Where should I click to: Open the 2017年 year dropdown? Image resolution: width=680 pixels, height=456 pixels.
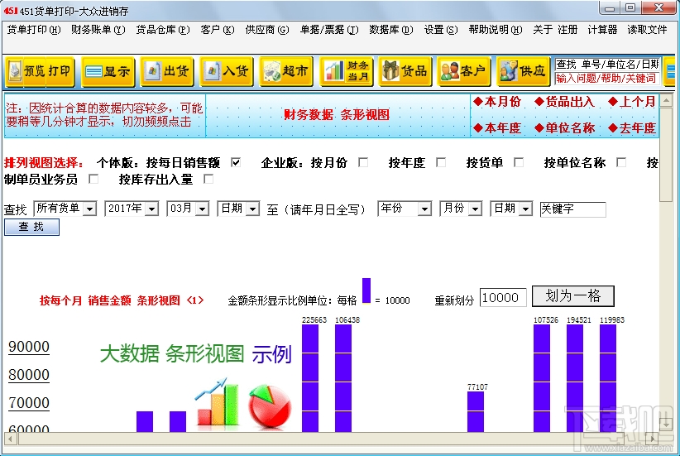[x=132, y=209]
